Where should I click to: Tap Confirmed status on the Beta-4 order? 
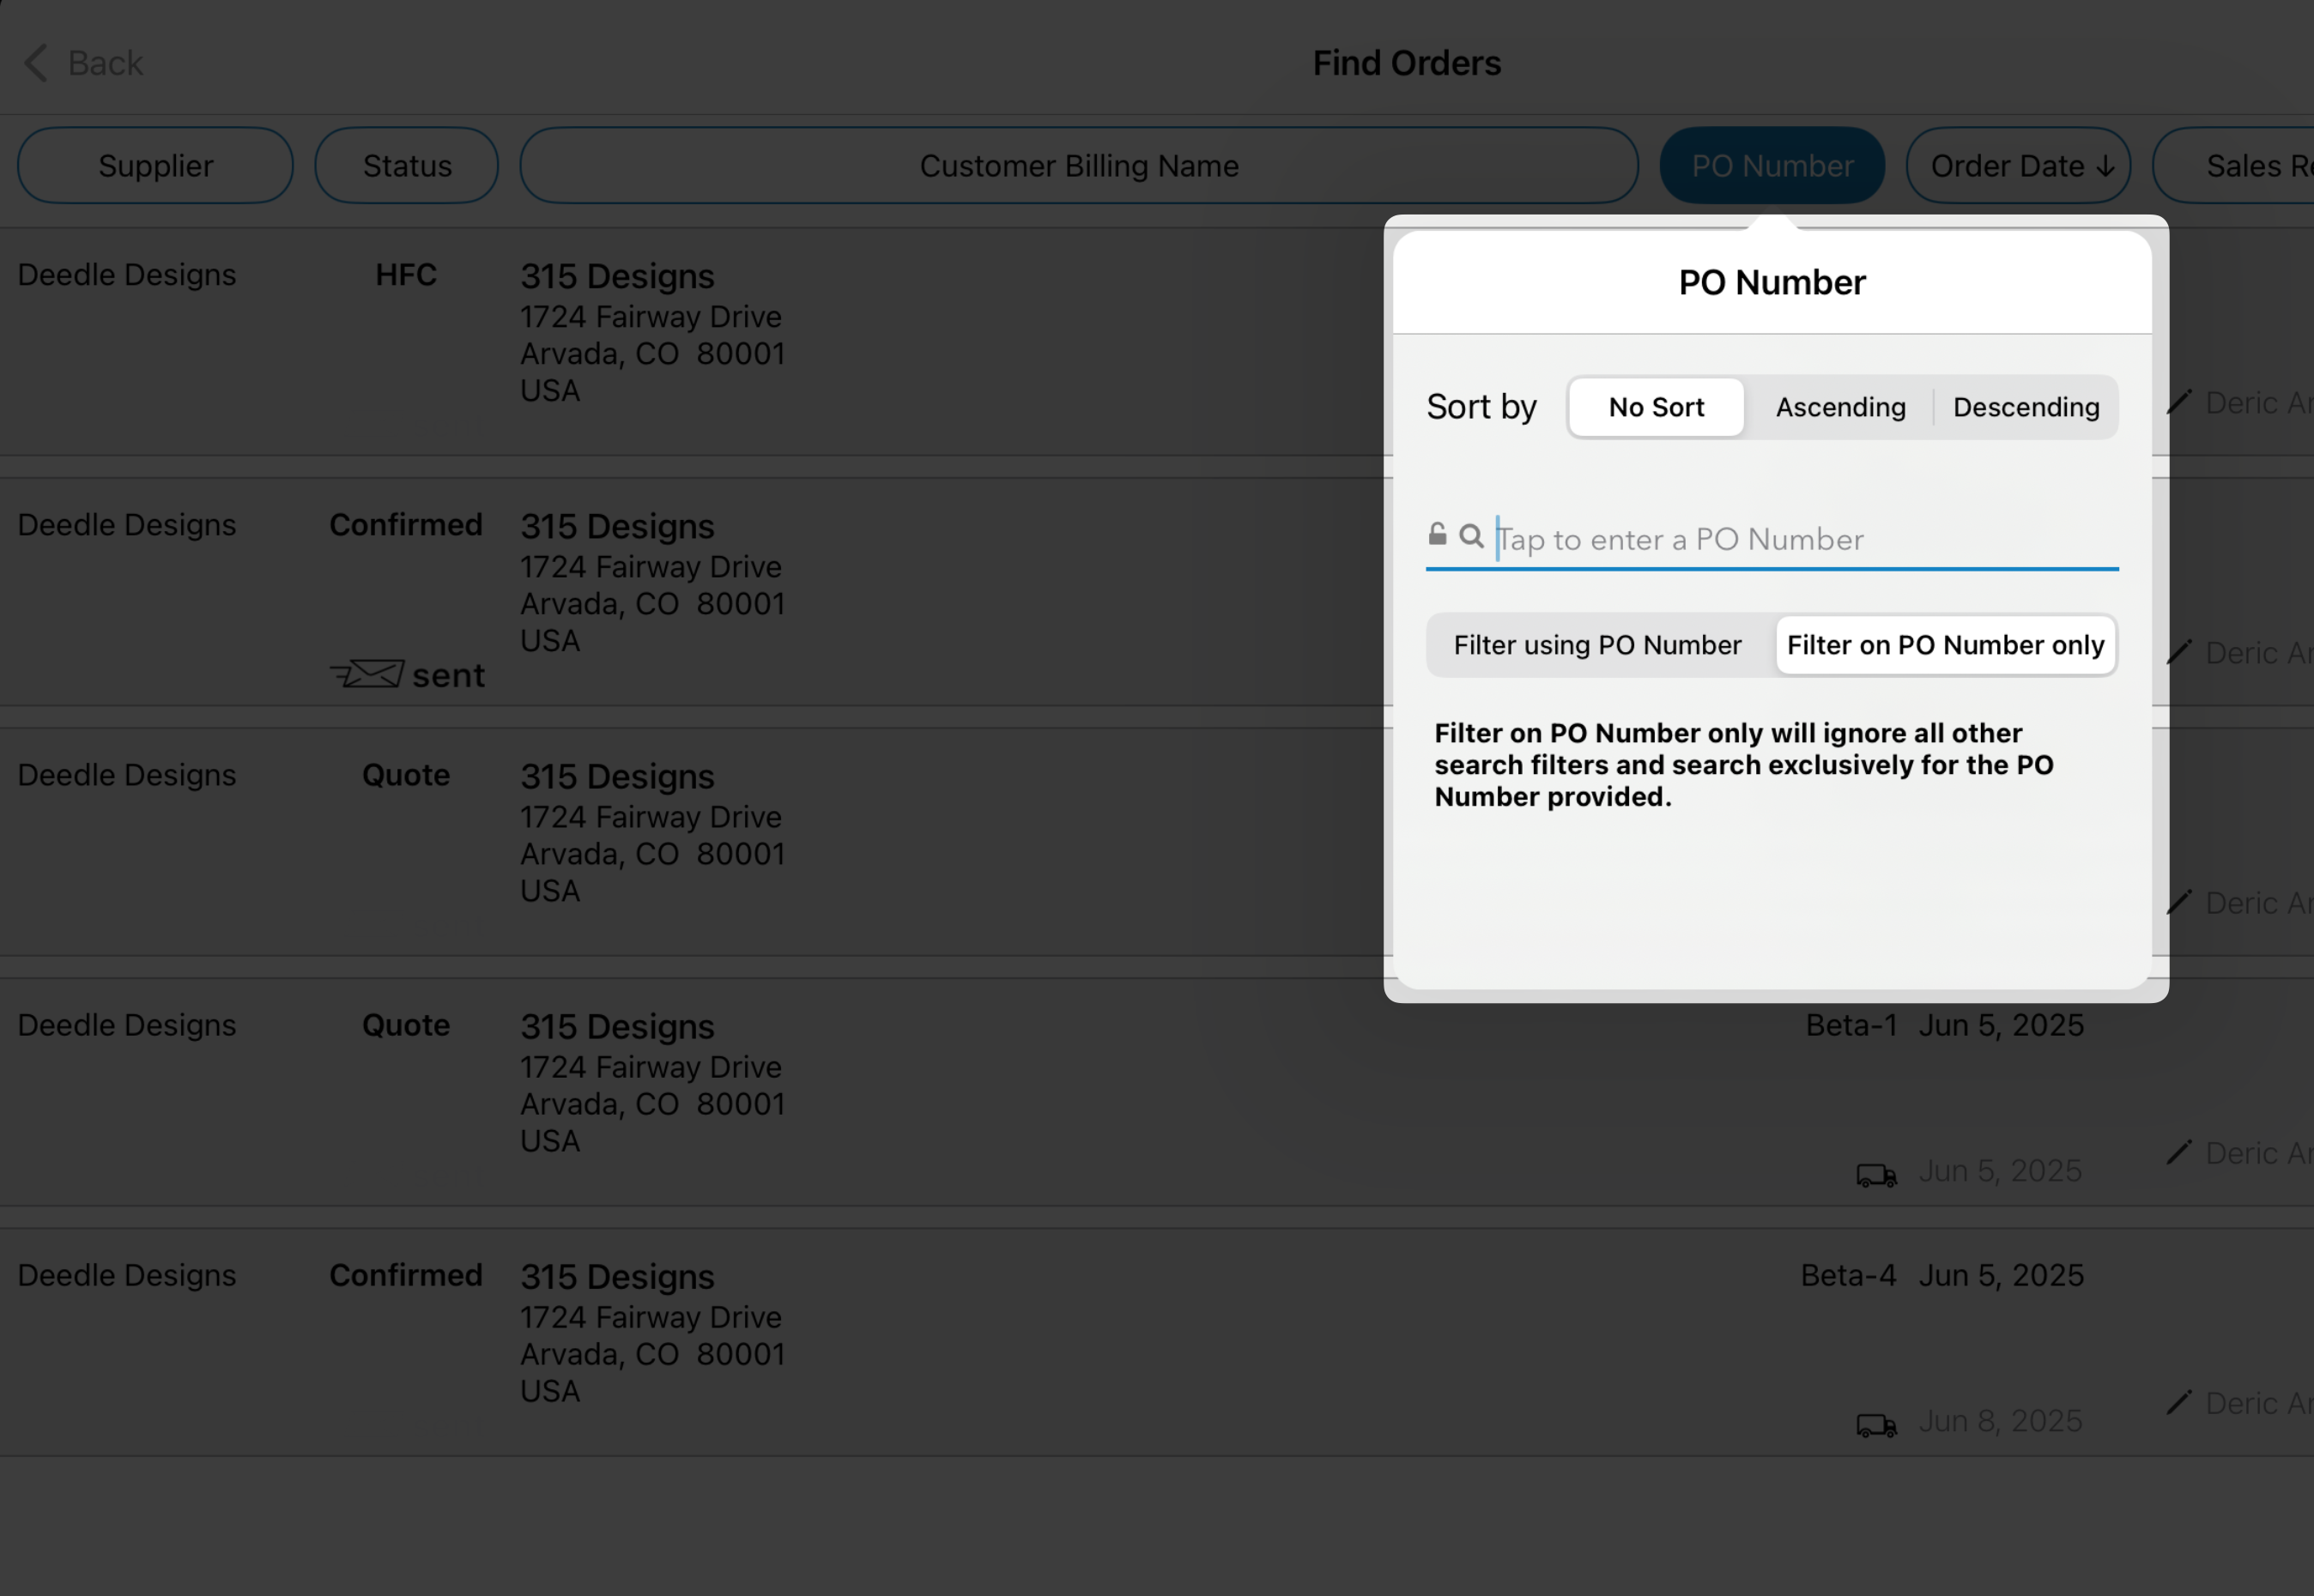click(406, 1275)
